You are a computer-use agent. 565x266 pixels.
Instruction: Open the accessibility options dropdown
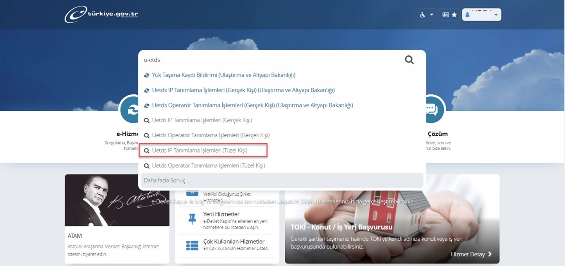point(425,15)
